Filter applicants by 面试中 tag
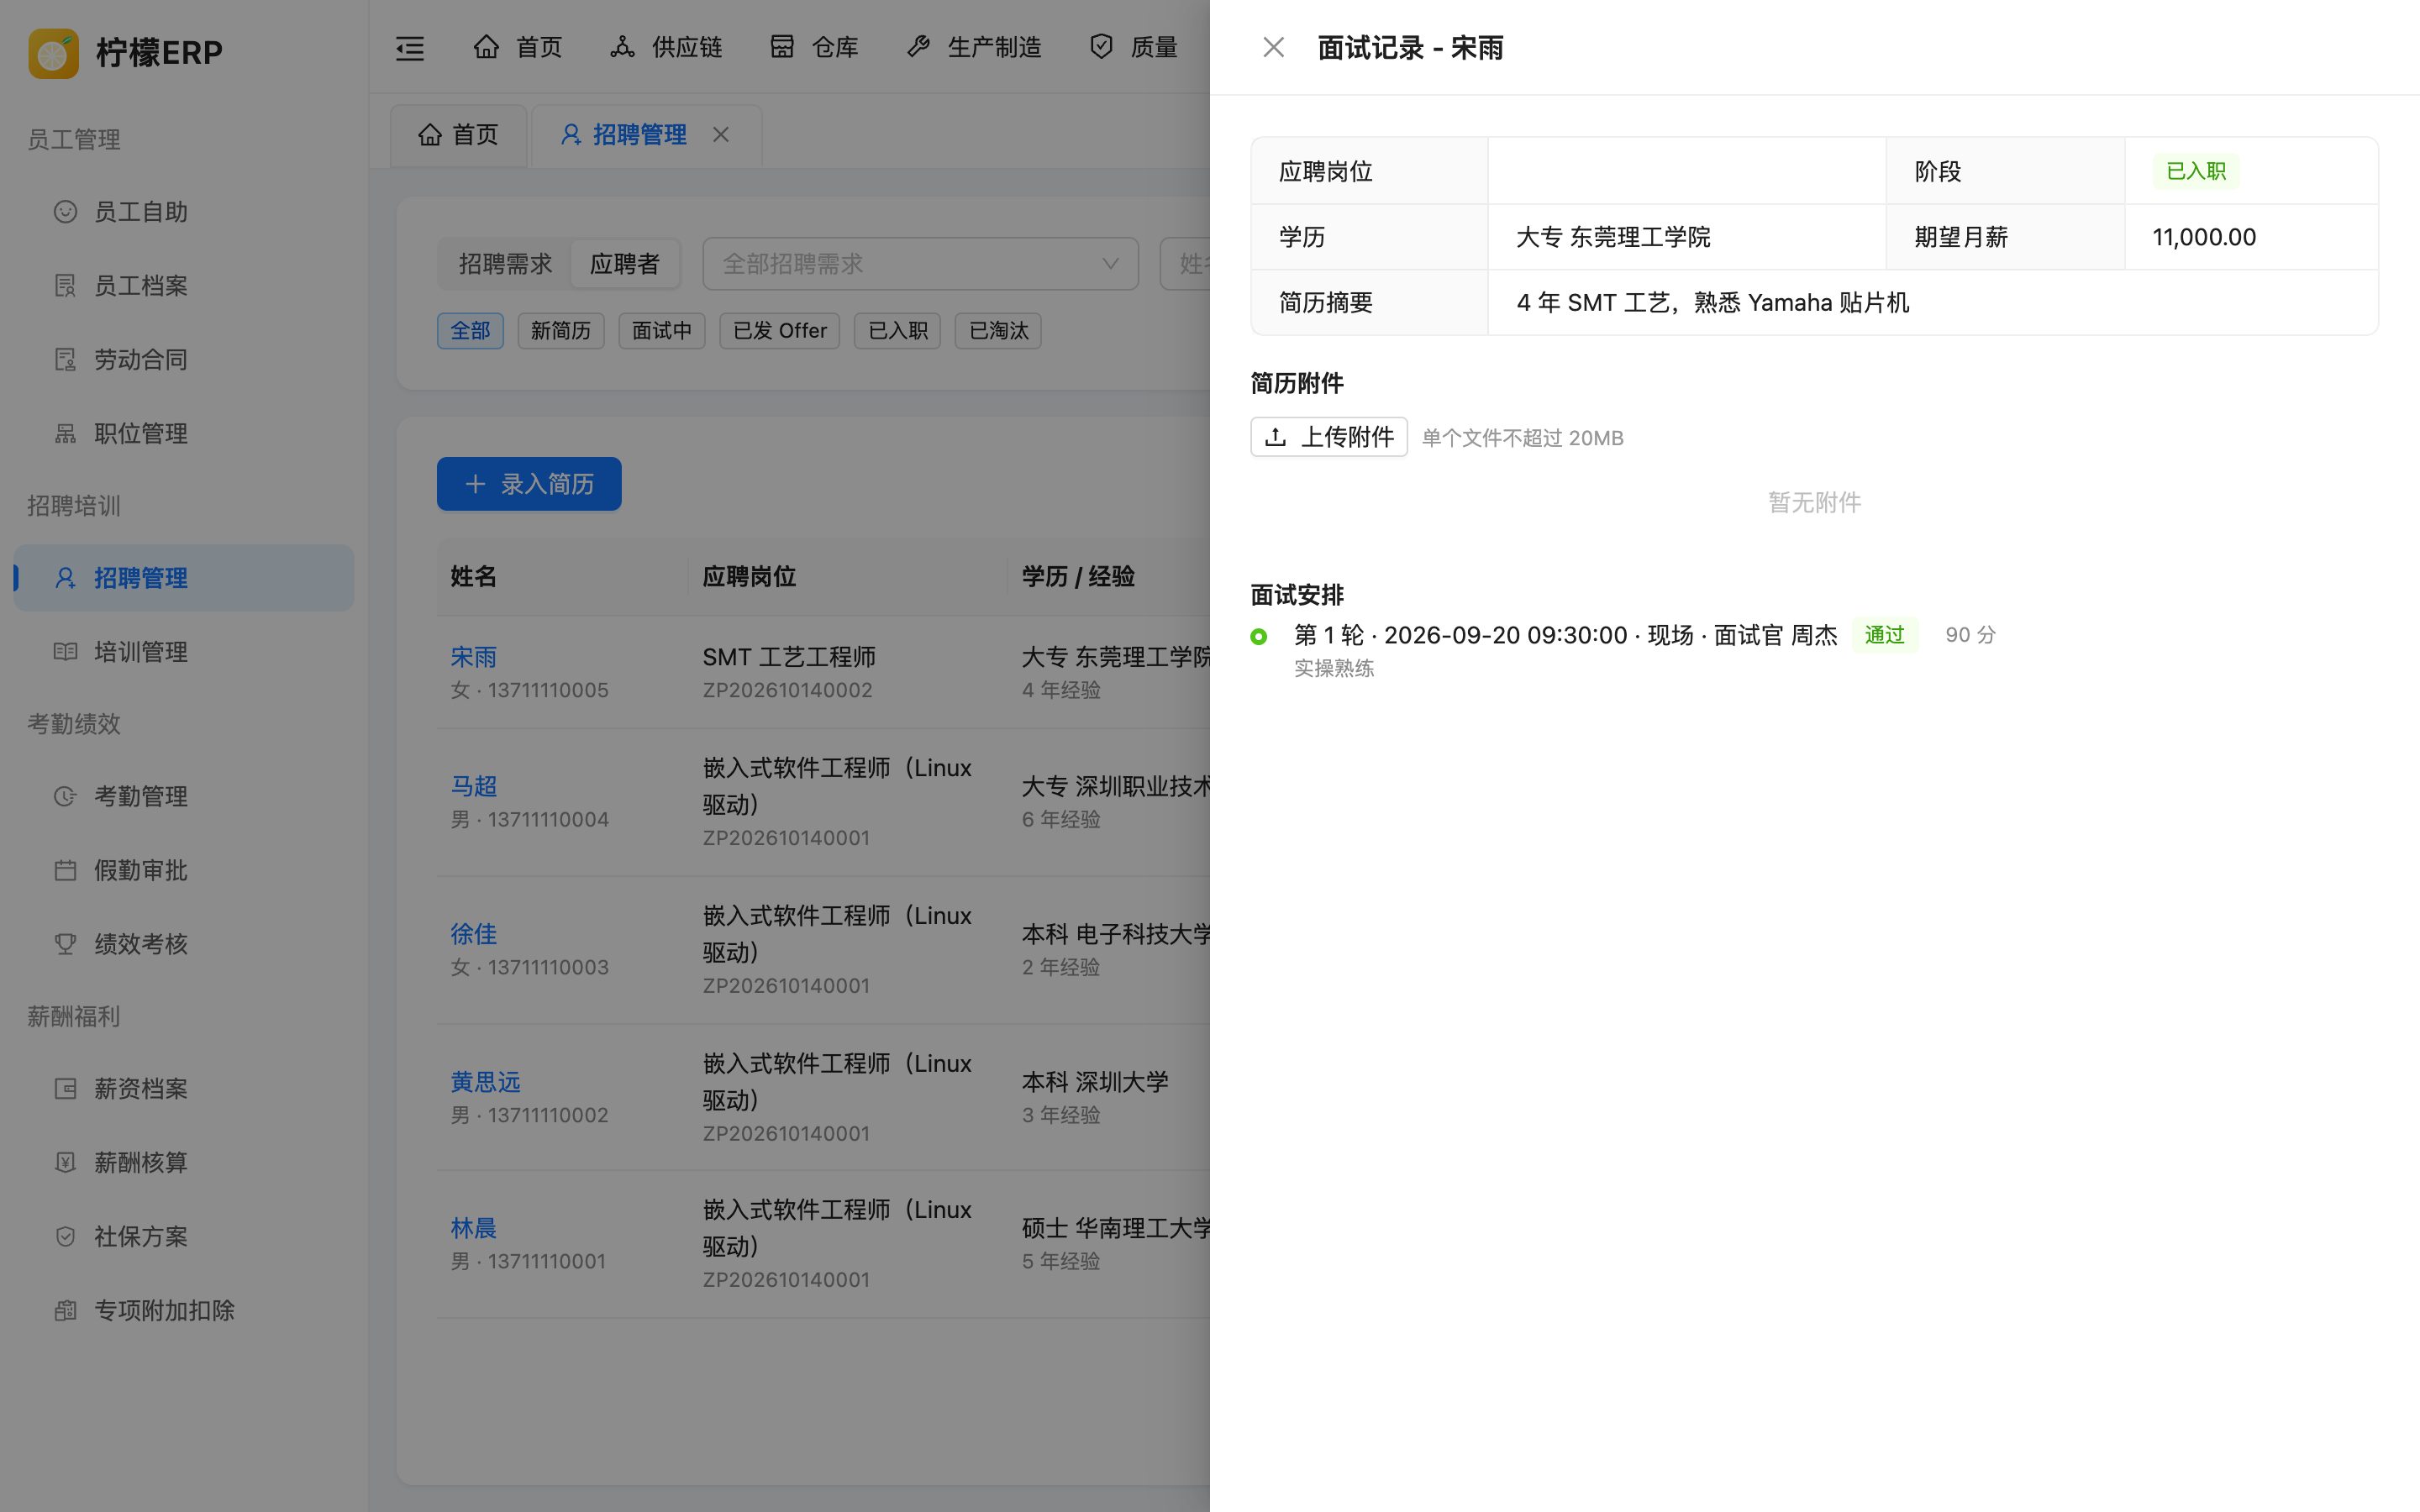The height and width of the screenshot is (1512, 2420). [x=662, y=330]
